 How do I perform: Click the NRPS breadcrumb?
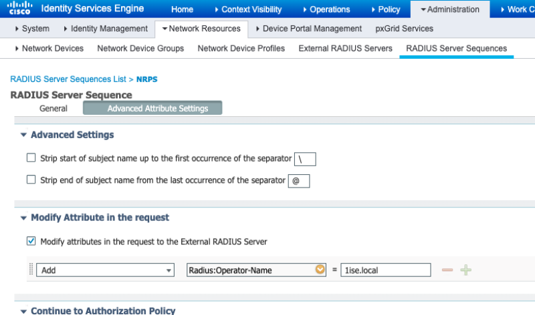tap(146, 79)
